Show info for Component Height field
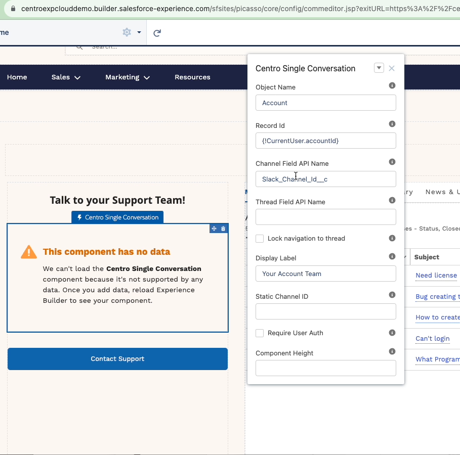Image resolution: width=460 pixels, height=455 pixels. point(392,351)
